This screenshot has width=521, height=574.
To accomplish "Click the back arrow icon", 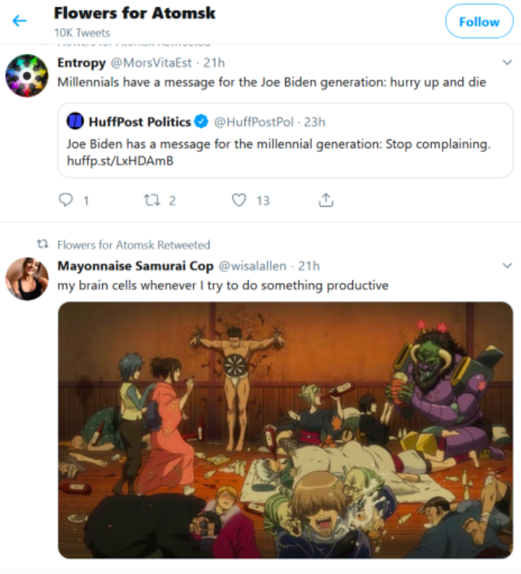I will tap(19, 21).
